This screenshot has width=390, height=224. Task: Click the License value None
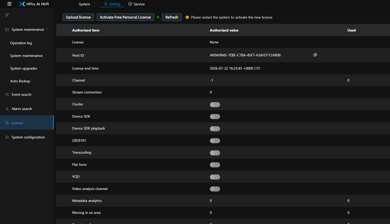coord(214,42)
